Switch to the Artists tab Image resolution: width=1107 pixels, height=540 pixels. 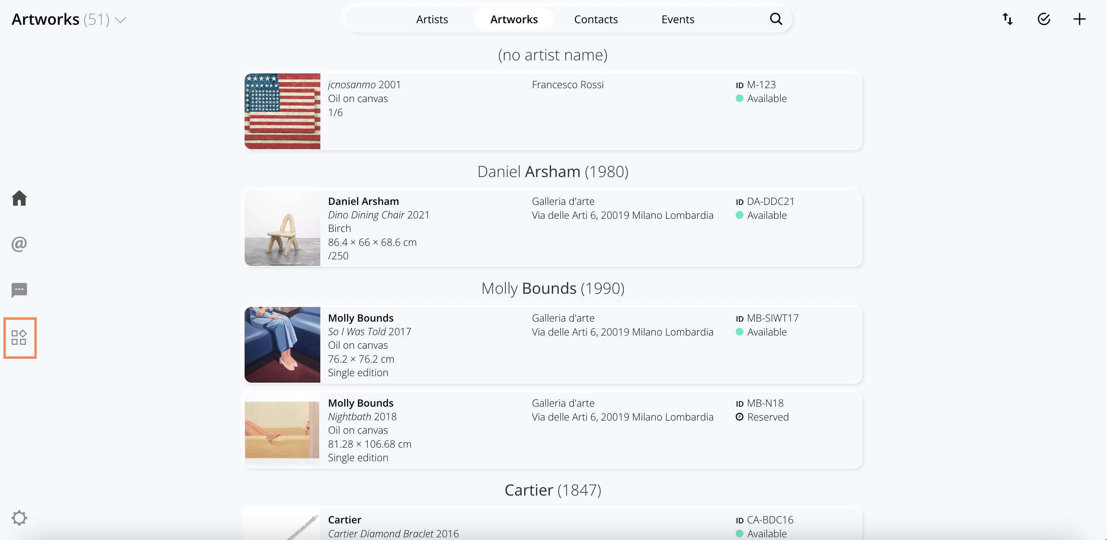click(x=432, y=19)
